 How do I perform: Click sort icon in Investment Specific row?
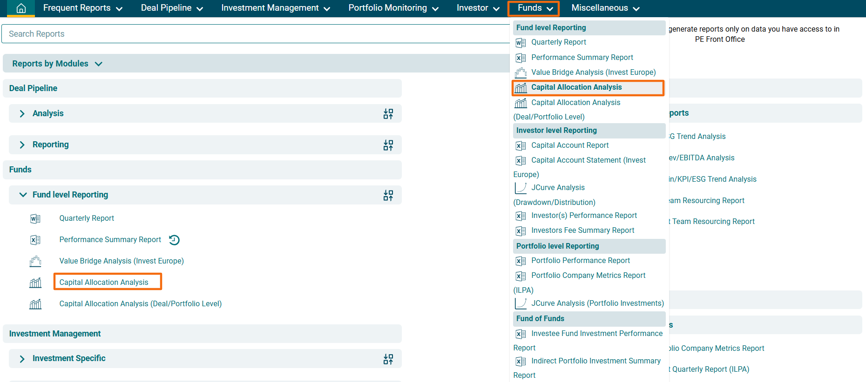[388, 359]
